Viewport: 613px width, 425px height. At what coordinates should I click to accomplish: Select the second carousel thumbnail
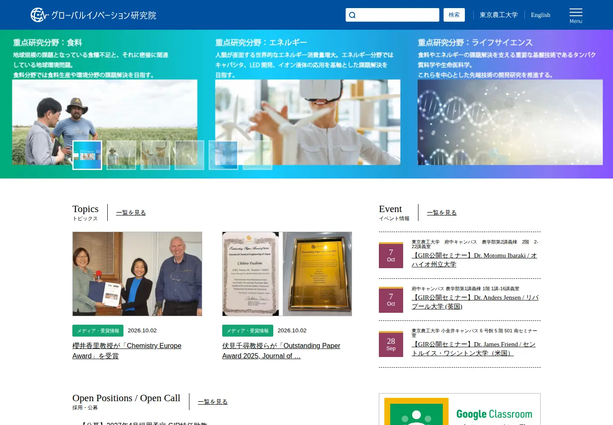click(121, 155)
